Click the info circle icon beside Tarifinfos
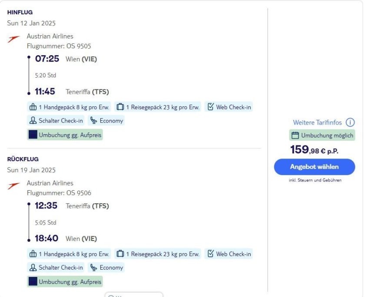This screenshot has height=297, width=365. coord(350,122)
